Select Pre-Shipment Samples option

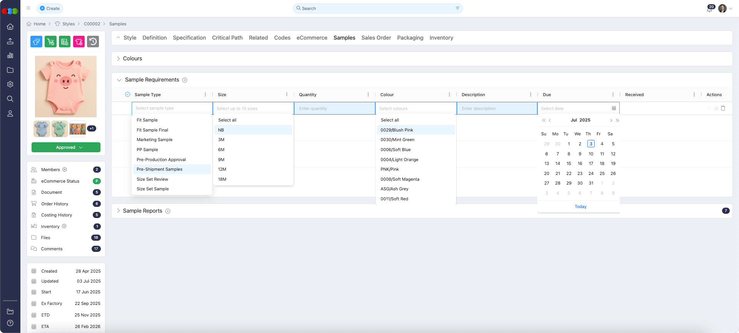pos(160,169)
